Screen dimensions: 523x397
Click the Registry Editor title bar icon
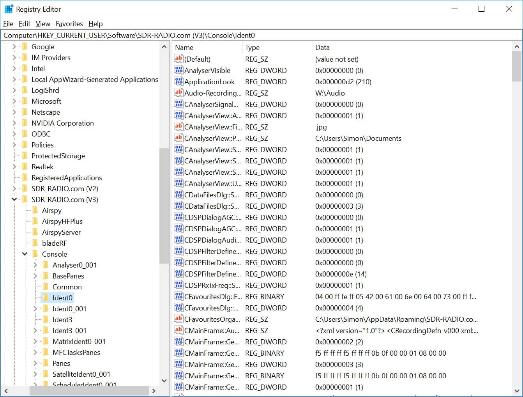[x=9, y=9]
